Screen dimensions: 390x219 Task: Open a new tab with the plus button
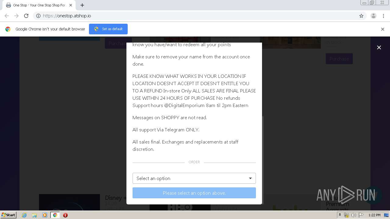point(82,5)
